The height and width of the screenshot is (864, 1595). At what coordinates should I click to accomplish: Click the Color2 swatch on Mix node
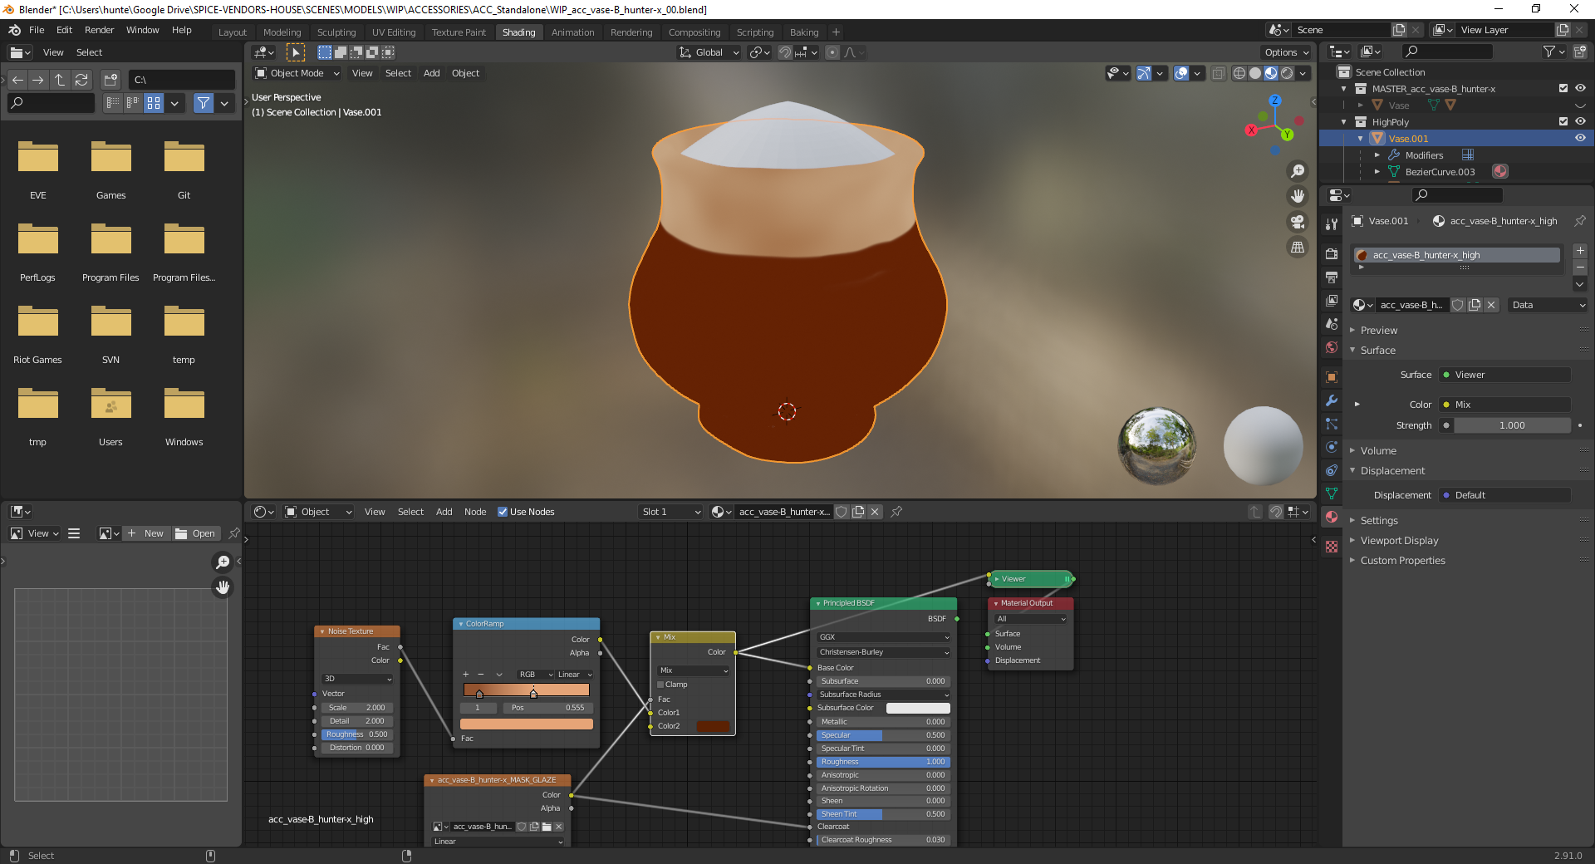point(713,726)
